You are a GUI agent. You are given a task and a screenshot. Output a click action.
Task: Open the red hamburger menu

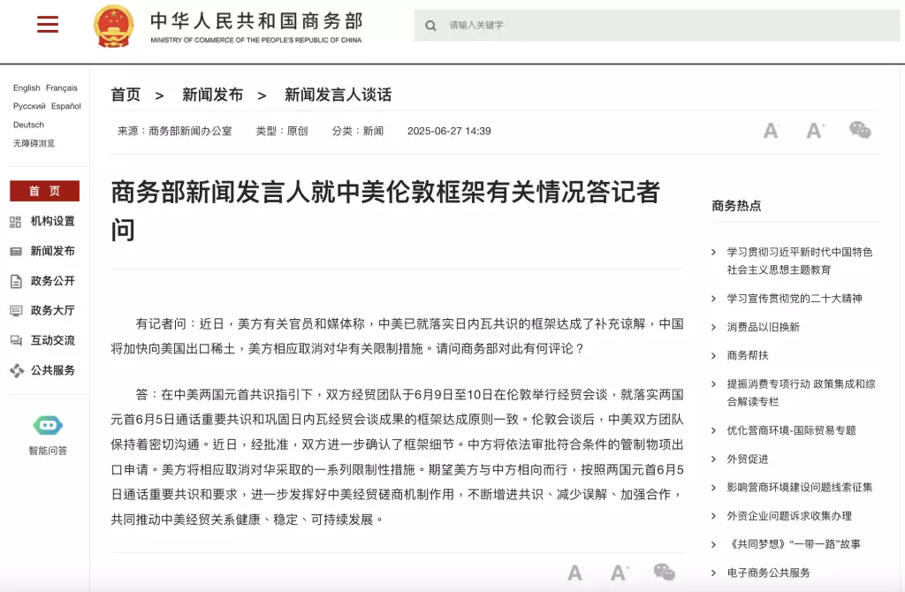[48, 24]
